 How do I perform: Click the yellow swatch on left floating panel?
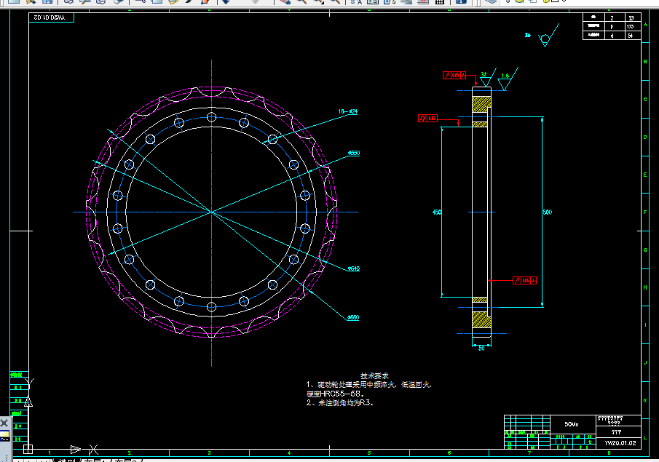click(4, 434)
